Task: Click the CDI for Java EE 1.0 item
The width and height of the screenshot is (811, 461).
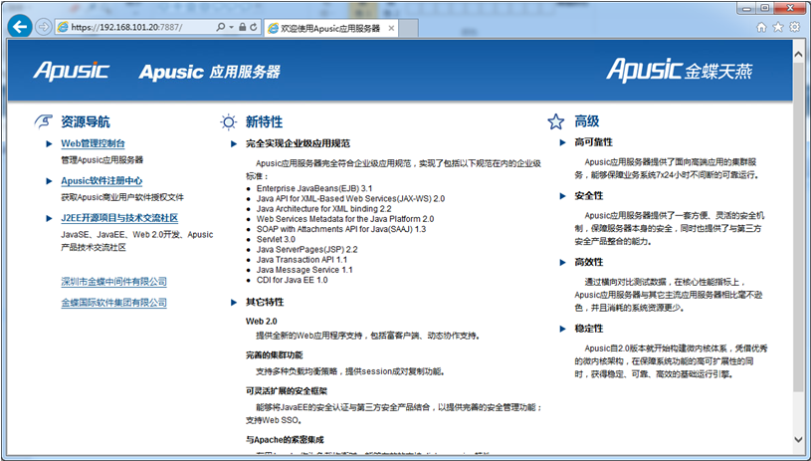Action: 293,280
